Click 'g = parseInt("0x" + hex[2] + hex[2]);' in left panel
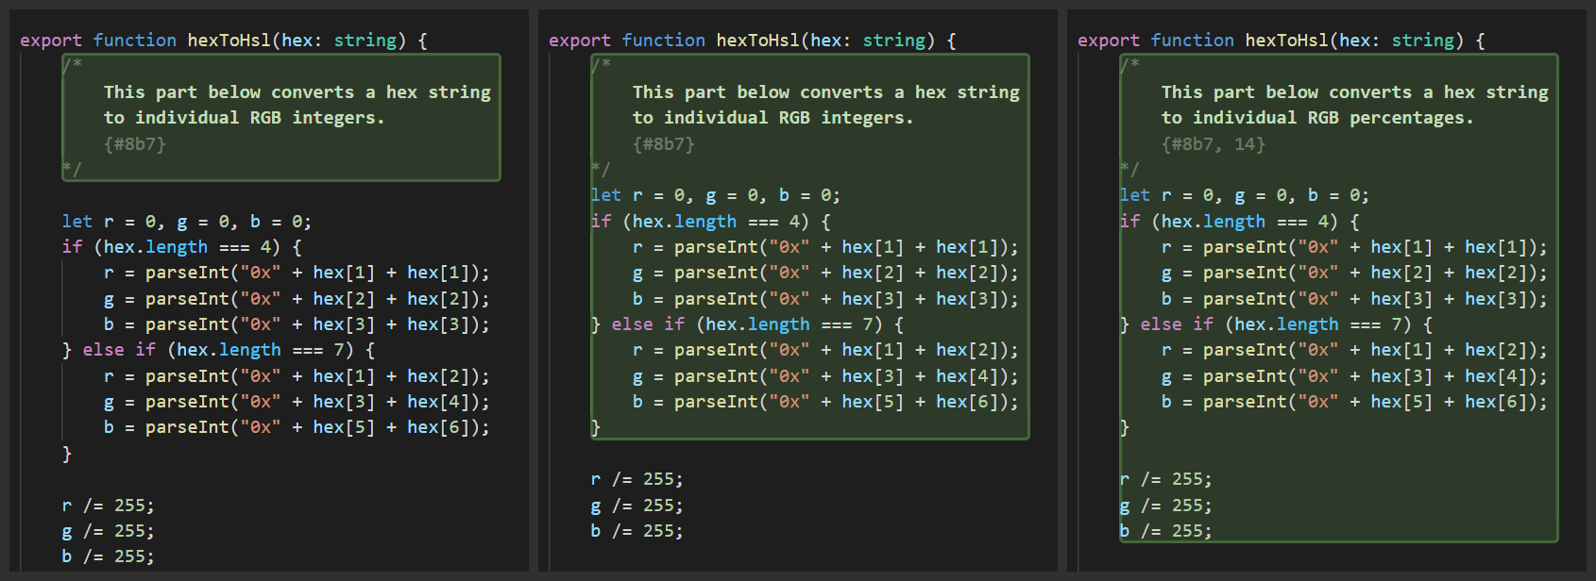Viewport: 1596px width, 581px height. tap(297, 299)
